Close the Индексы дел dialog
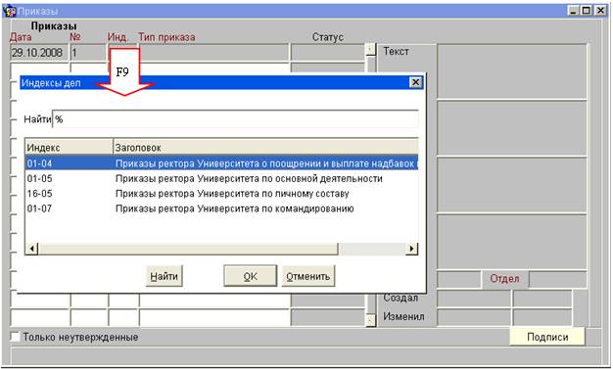The height and width of the screenshot is (369, 613). (415, 82)
